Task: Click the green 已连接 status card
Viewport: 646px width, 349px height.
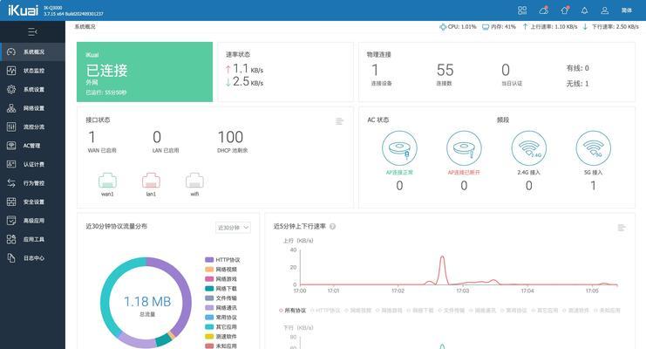Action: pos(145,72)
